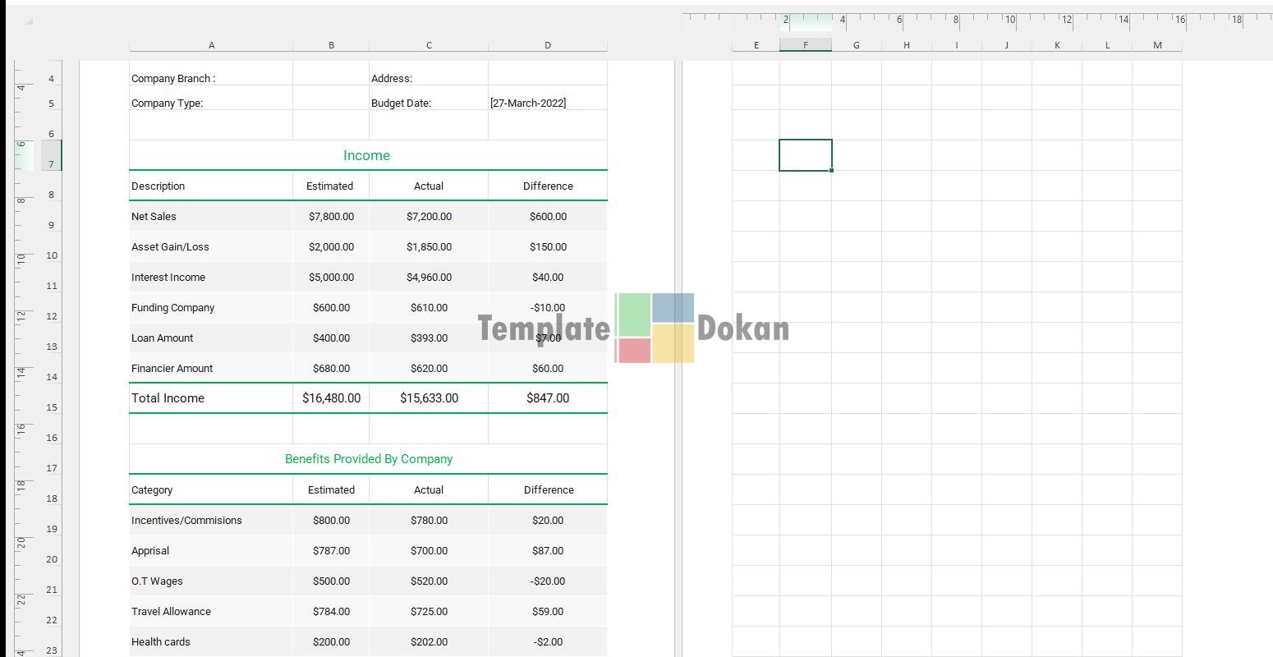Select the O.T Wages difference -$20.00 cell

pyautogui.click(x=547, y=581)
